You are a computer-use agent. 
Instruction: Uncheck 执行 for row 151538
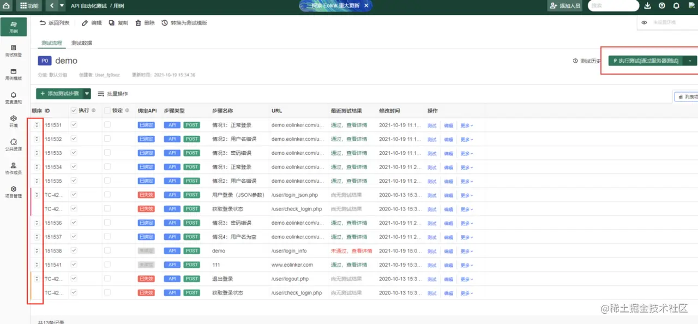(x=74, y=250)
